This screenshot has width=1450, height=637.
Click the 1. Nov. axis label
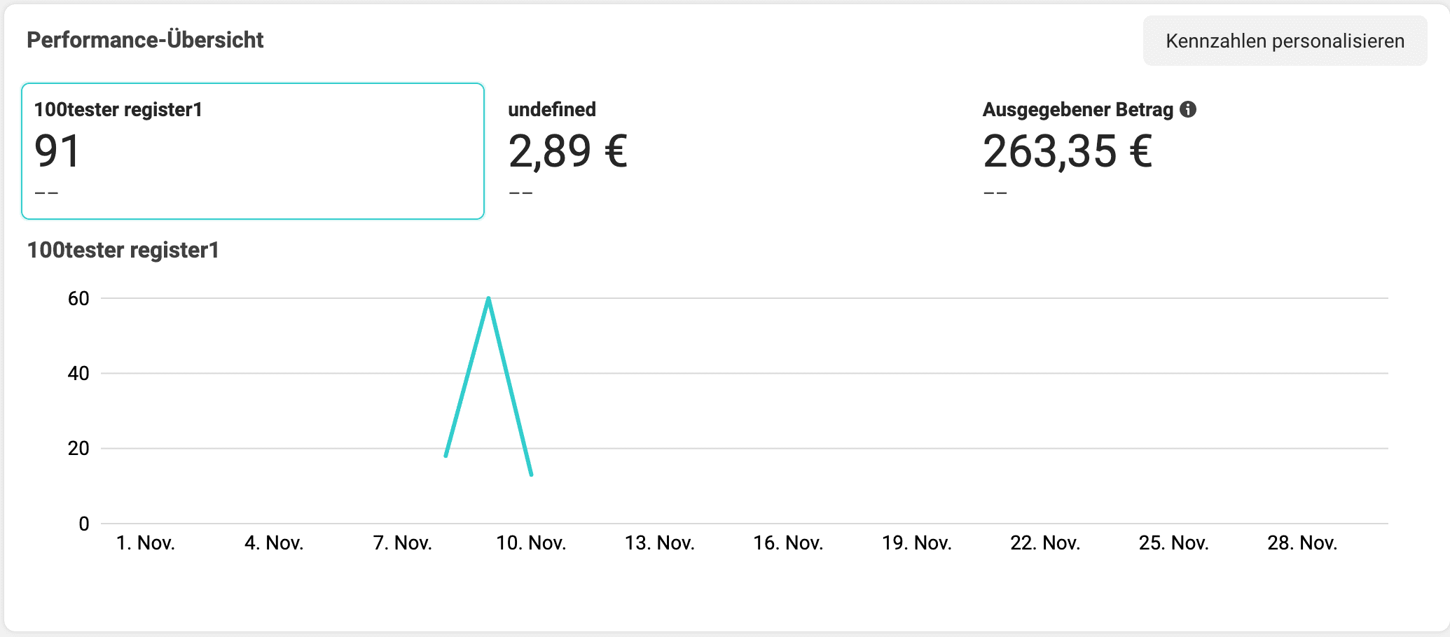[x=146, y=542]
